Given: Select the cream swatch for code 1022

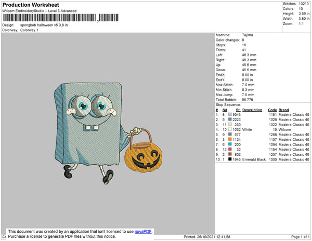Looking at the screenshot, I should pos(230,124).
